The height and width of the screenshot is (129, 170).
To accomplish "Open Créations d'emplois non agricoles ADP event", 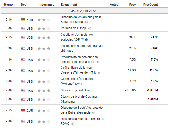I will [77, 37].
